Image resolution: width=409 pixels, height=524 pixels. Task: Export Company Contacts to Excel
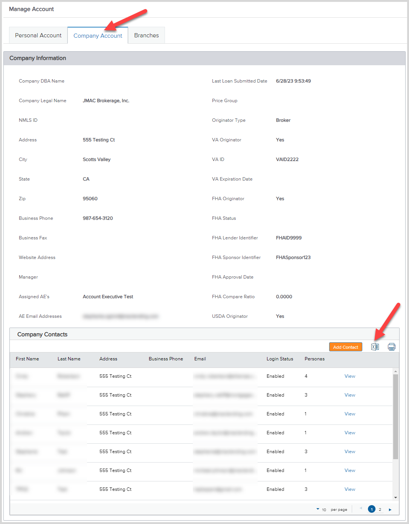375,346
